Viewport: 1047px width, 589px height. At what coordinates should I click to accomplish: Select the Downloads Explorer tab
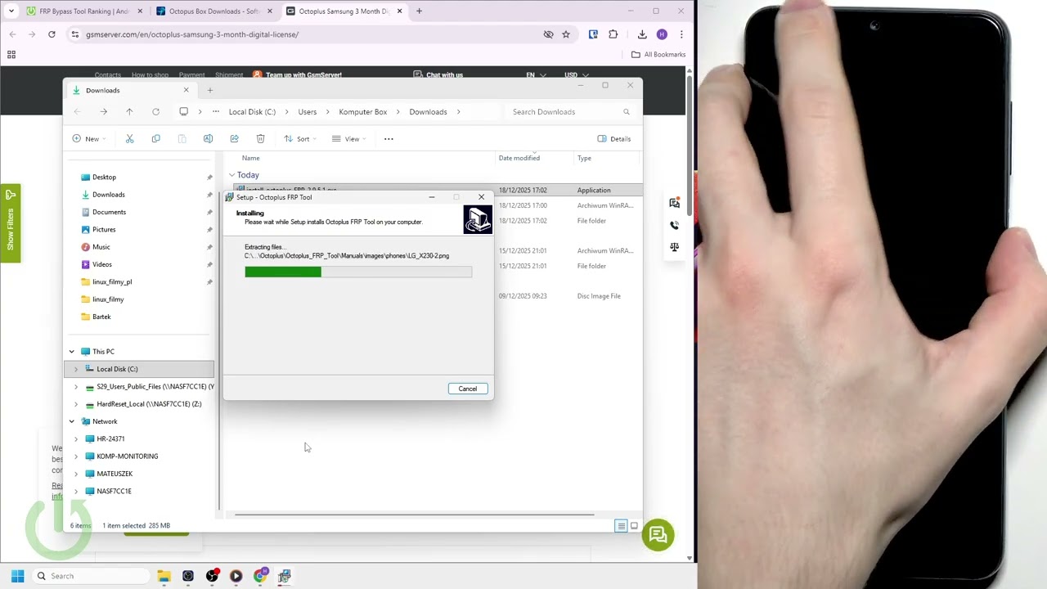(131, 90)
